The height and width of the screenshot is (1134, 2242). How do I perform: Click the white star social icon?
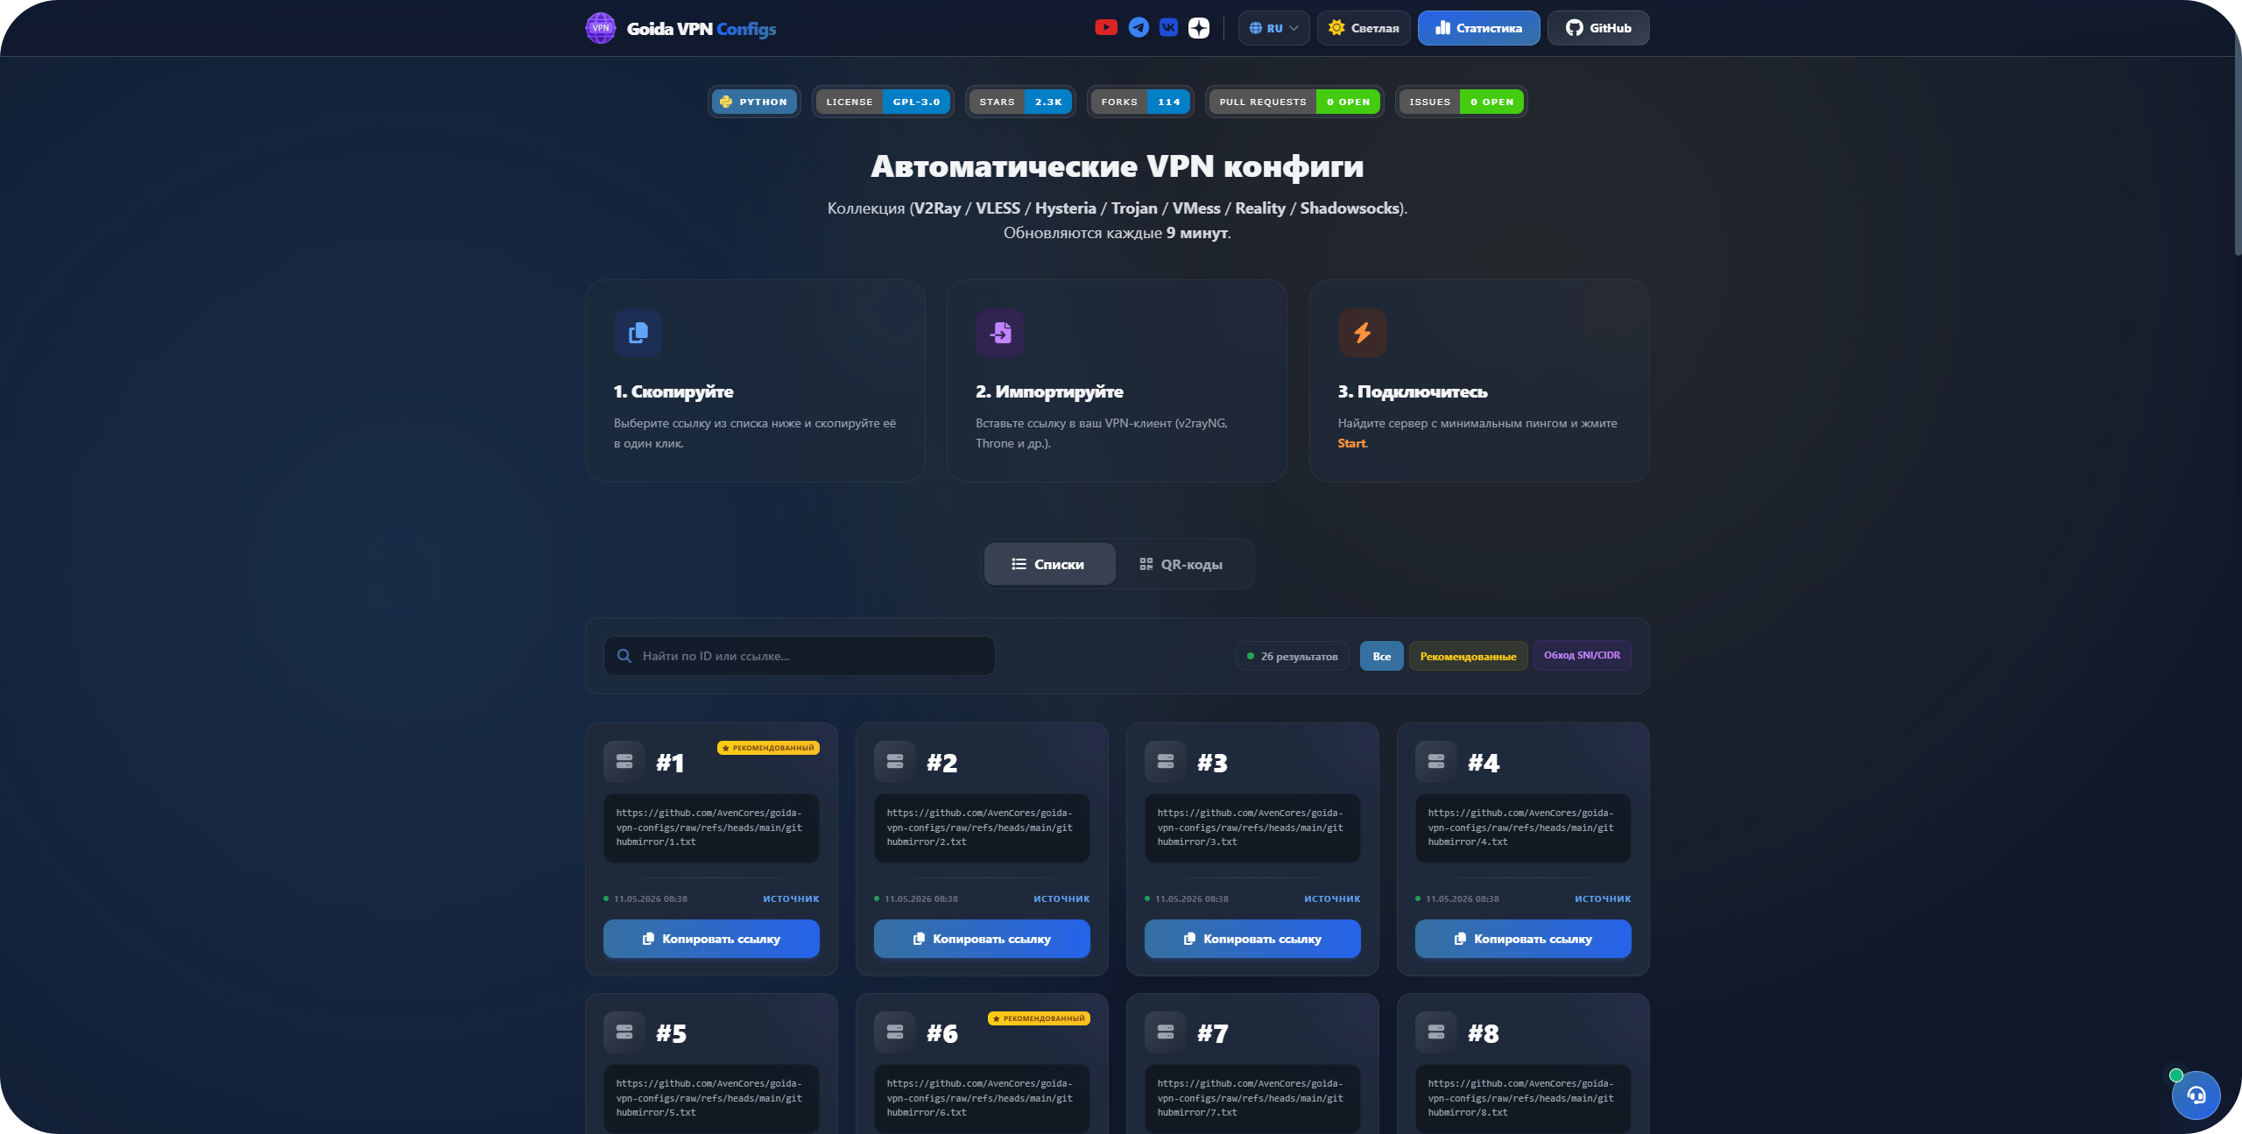pos(1199,28)
